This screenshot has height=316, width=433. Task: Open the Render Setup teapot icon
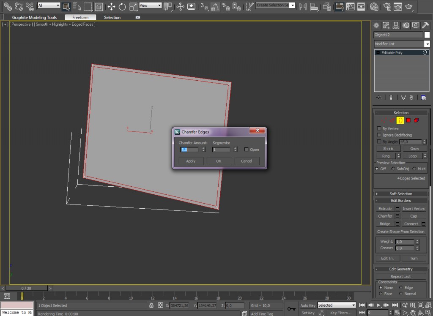point(387,6)
